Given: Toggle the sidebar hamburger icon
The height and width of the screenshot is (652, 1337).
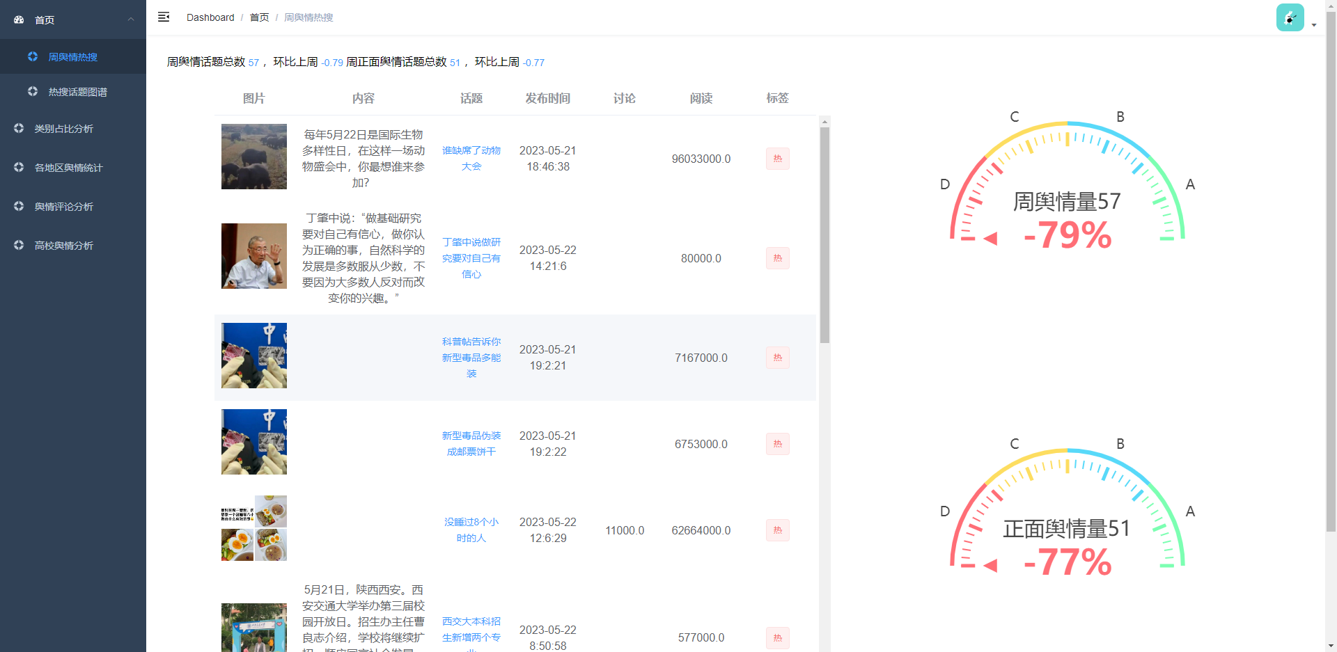Looking at the screenshot, I should pyautogui.click(x=164, y=17).
